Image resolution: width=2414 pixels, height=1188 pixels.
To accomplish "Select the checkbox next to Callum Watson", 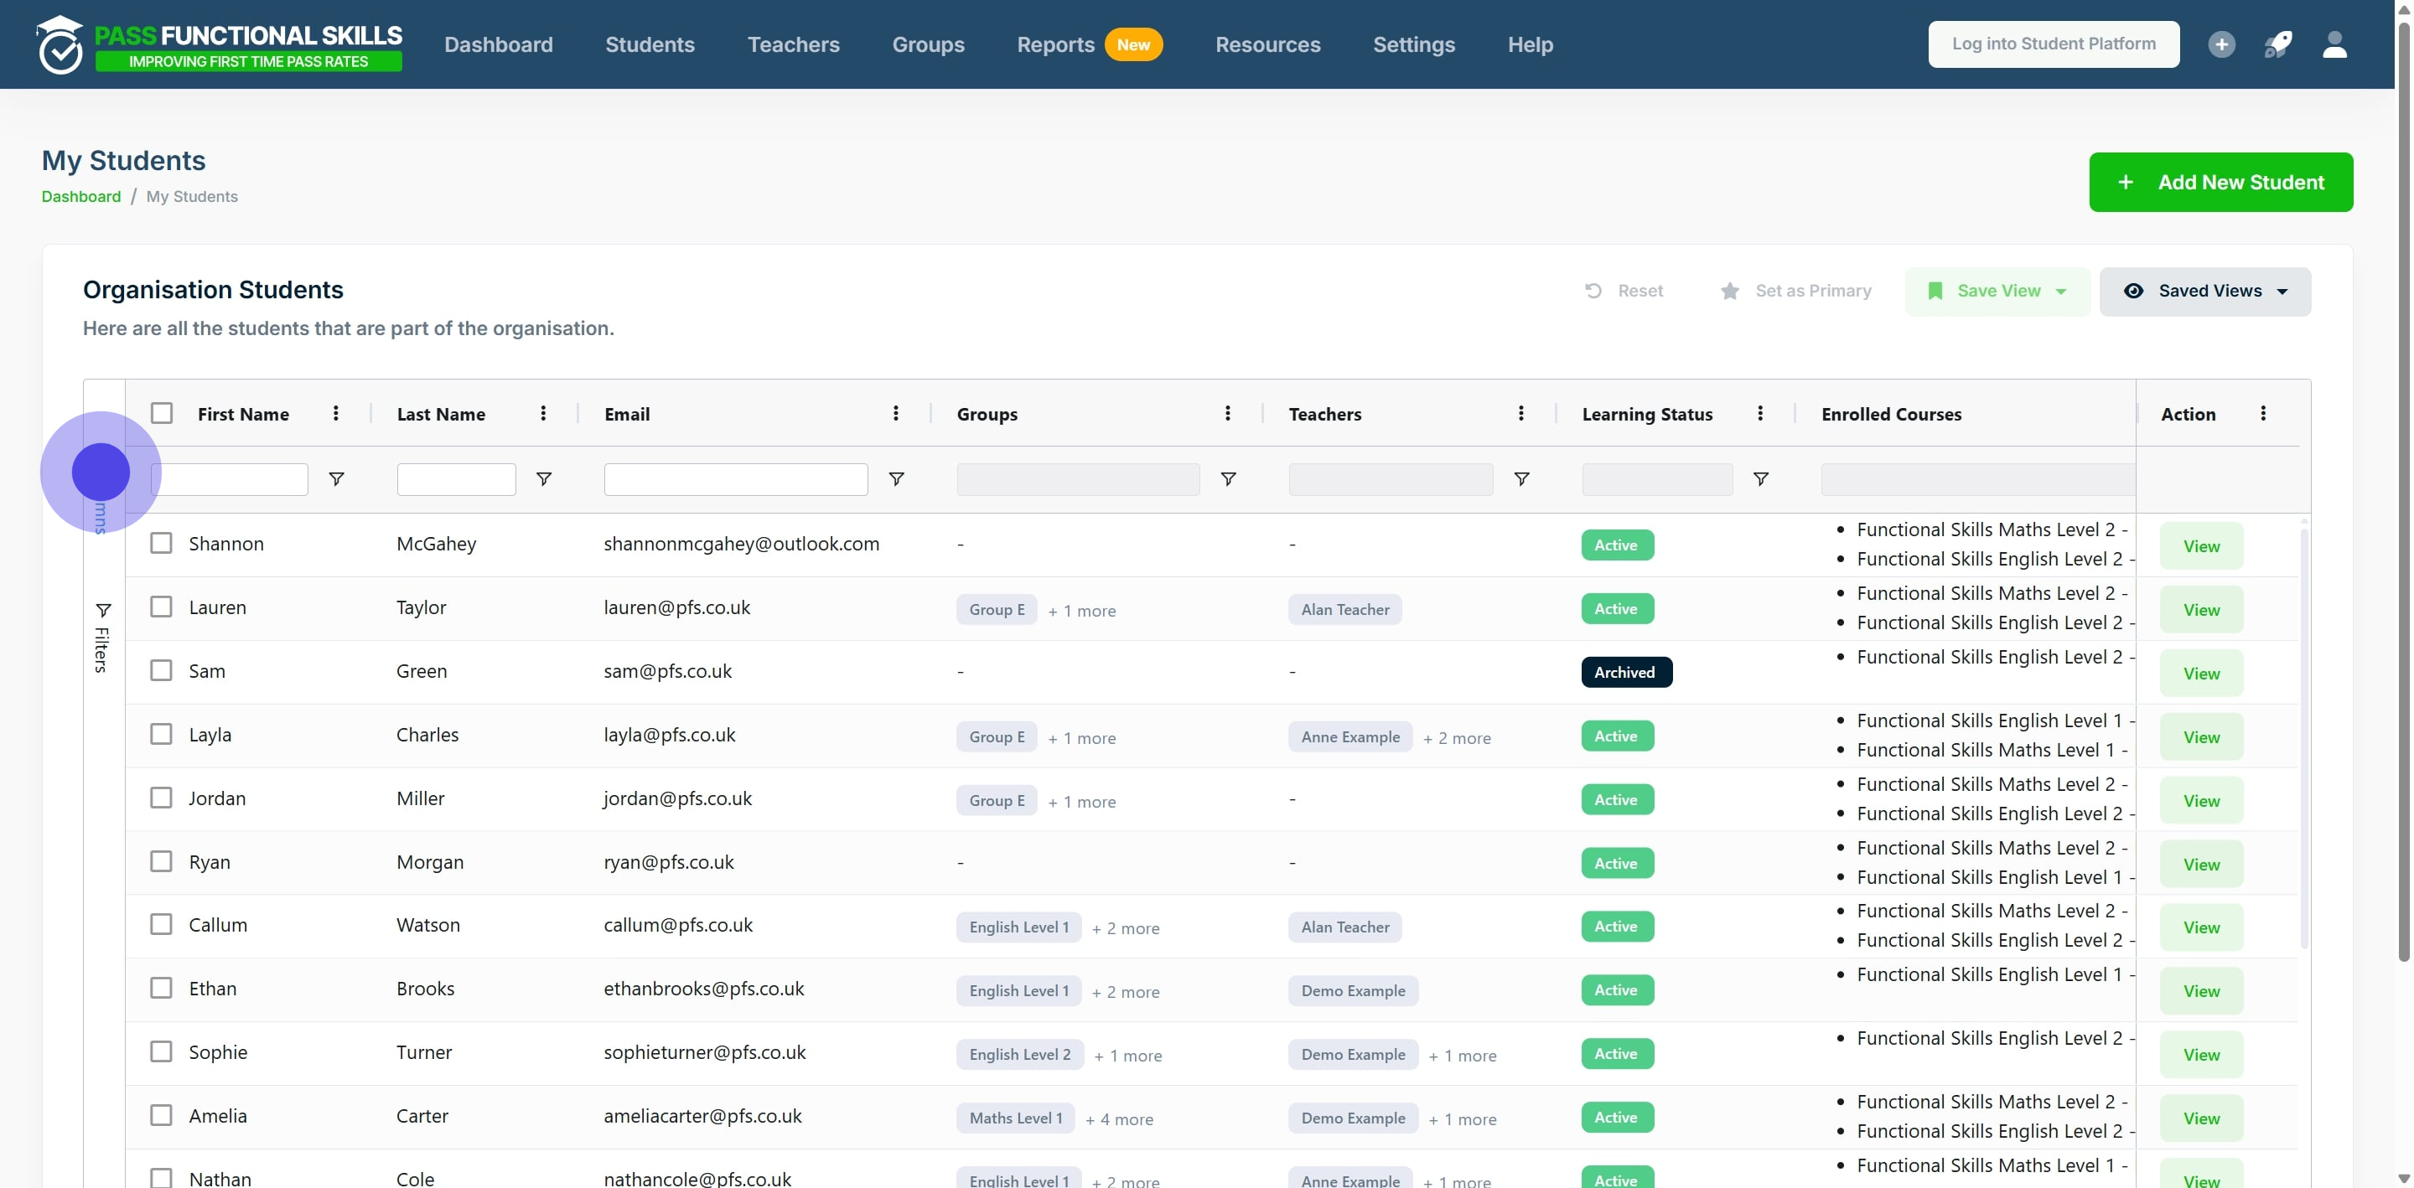I will (161, 925).
